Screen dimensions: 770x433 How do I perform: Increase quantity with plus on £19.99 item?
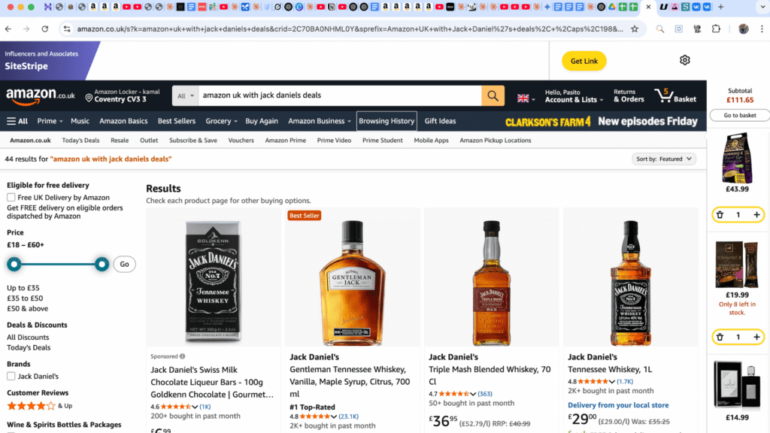coord(756,337)
